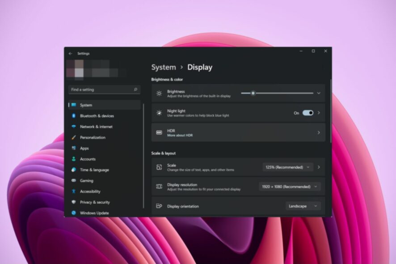Click the Display orientation icon
This screenshot has width=396, height=264.
(159, 206)
